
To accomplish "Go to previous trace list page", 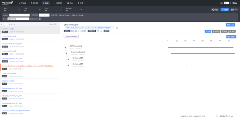I will tap(1, 24).
